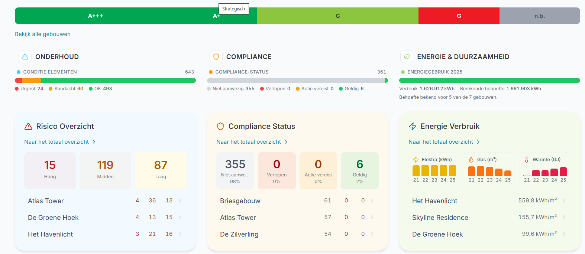Click the Energiegebruik 2025 progress bar
Viewport: 585px width, 254px height.
pos(489,81)
